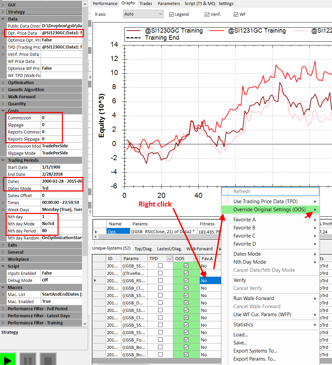Screen dimensions: 332x365
Task: Click the green Play start button
Action: [x=8, y=359]
